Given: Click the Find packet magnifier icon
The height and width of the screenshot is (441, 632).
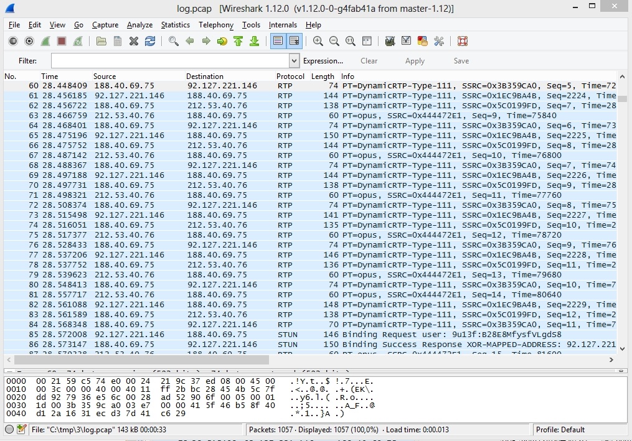Looking at the screenshot, I should 174,41.
